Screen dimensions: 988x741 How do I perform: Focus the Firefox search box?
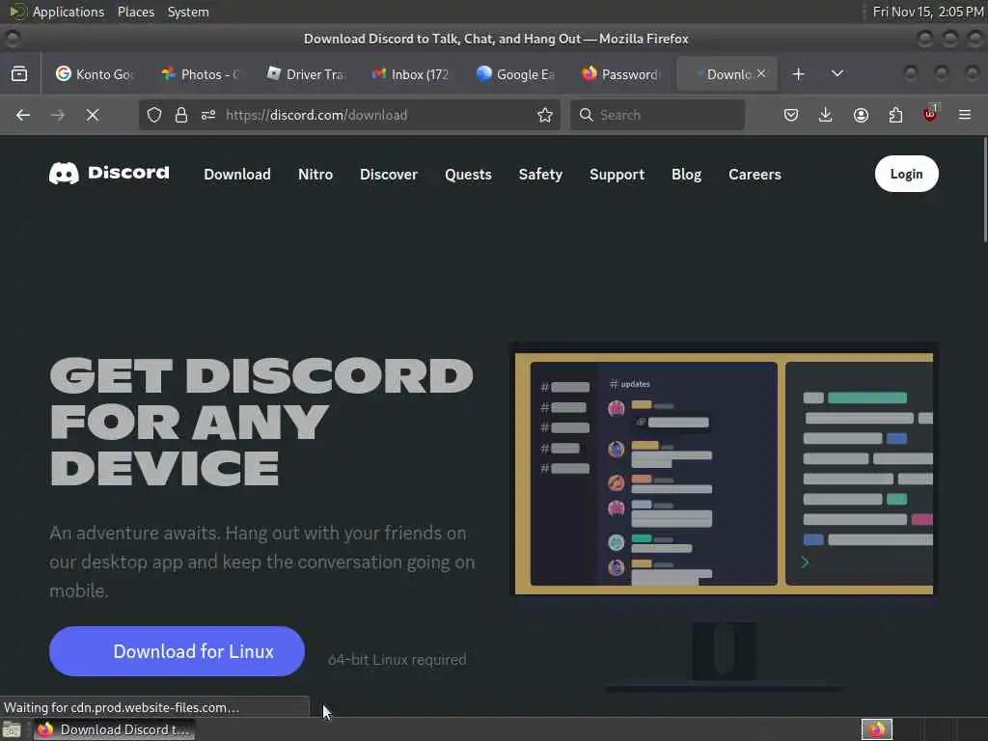coord(658,115)
